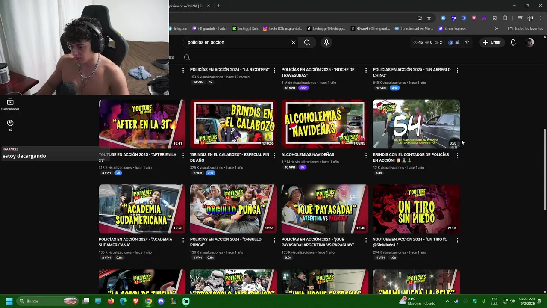
Task: Open more options for "UN ARREGLO CHINO" video
Action: (x=457, y=70)
